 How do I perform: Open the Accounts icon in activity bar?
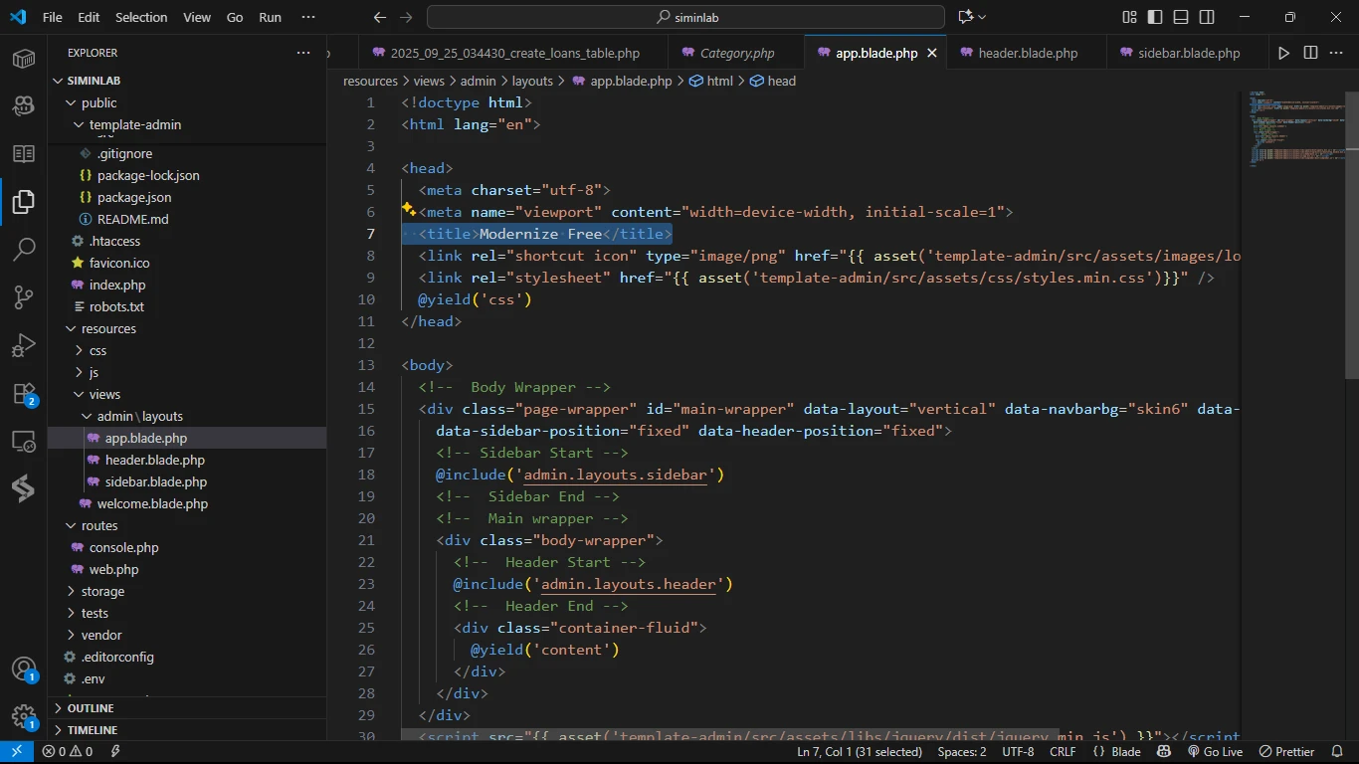point(24,669)
